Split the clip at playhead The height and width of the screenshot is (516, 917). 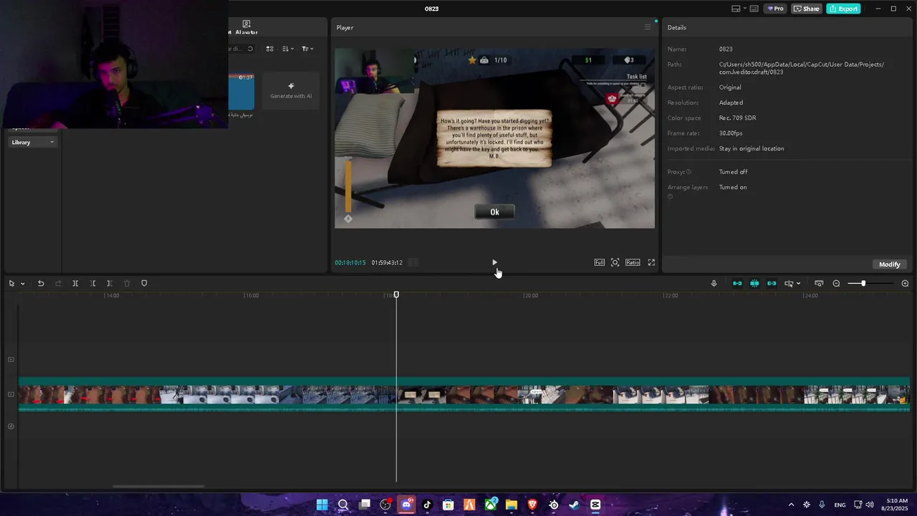(x=75, y=283)
